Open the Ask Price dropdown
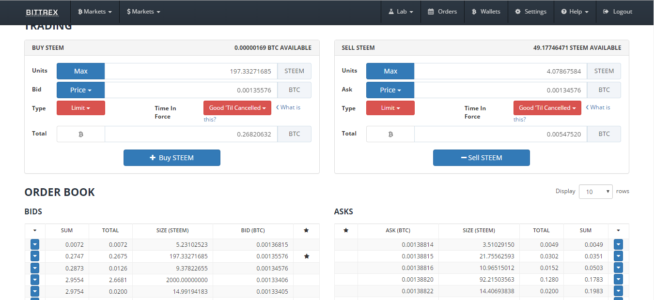Screen dimensions: 654x300 coord(390,90)
